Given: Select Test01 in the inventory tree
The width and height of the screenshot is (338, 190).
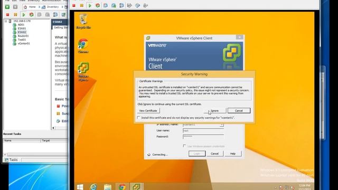Looking at the screenshot, I should (x=22, y=40).
